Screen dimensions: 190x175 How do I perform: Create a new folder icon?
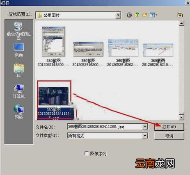tap(144, 15)
